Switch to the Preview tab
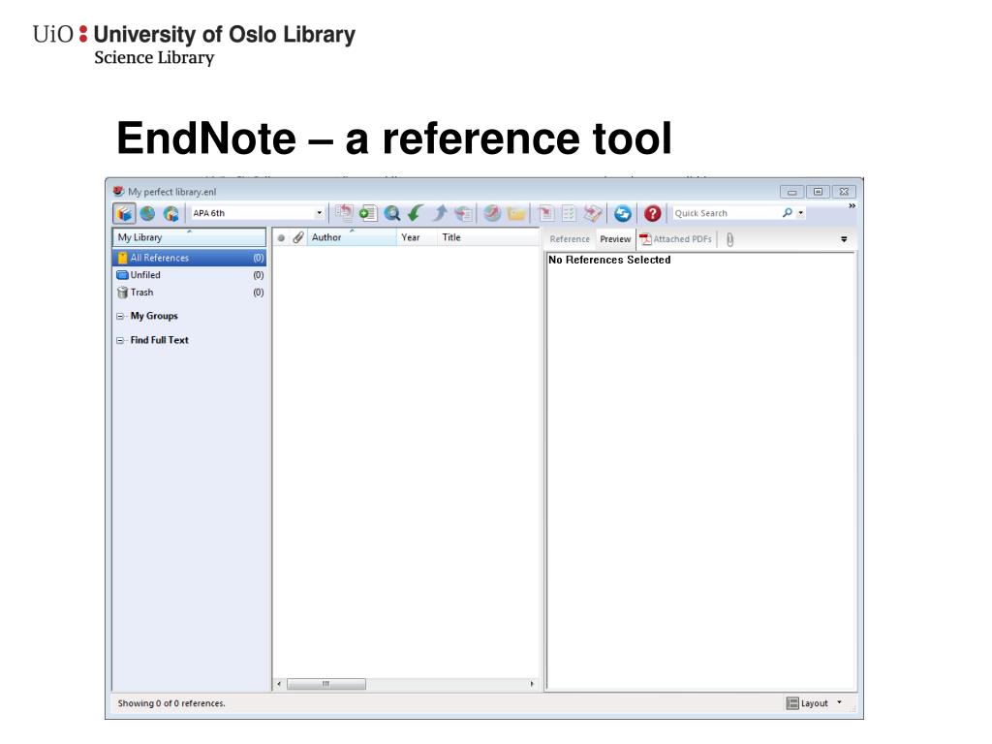This screenshot has height=744, width=992. point(615,239)
